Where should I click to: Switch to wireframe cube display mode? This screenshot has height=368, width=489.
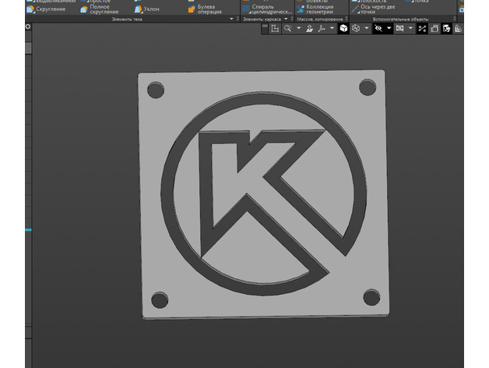click(355, 28)
